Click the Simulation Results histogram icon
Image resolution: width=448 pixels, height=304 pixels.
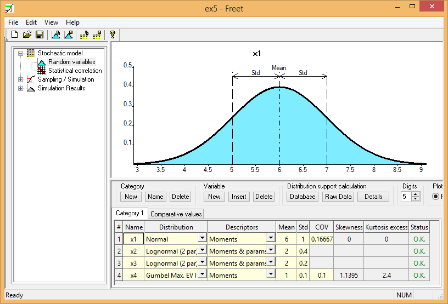point(31,88)
